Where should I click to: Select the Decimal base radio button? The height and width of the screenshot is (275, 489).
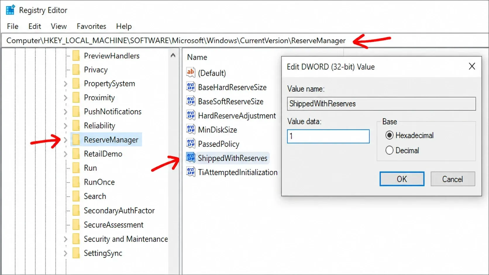pyautogui.click(x=389, y=150)
